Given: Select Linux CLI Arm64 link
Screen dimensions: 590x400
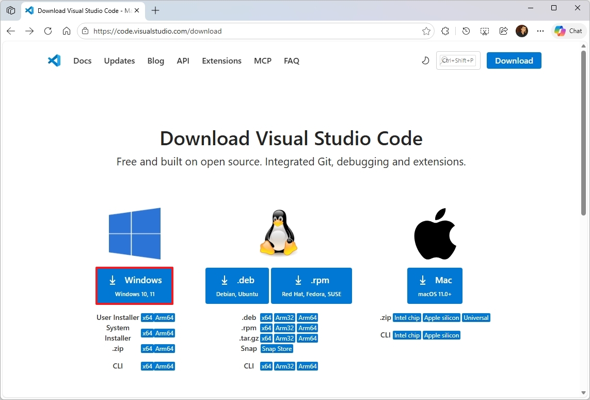Looking at the screenshot, I should [308, 366].
